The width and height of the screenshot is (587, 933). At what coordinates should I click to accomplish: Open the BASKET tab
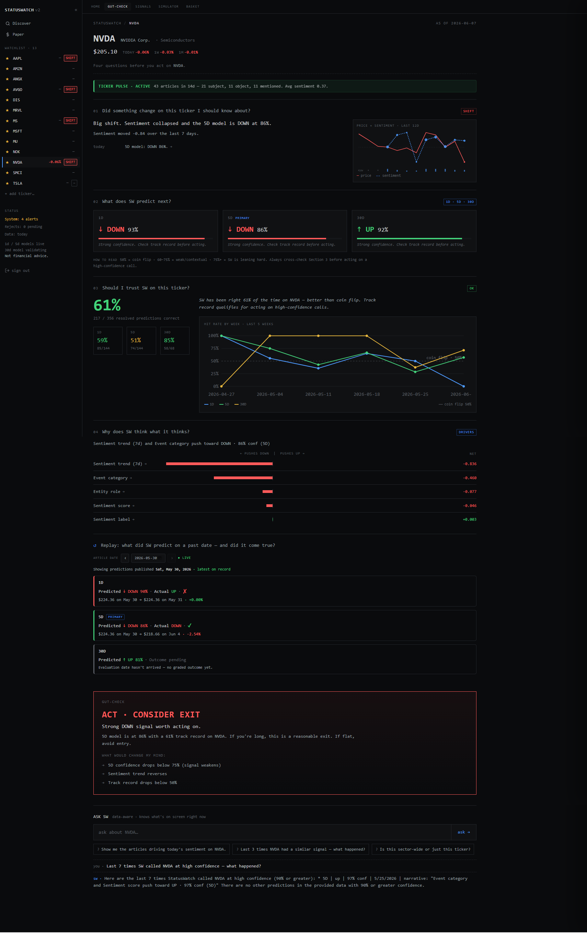[193, 7]
